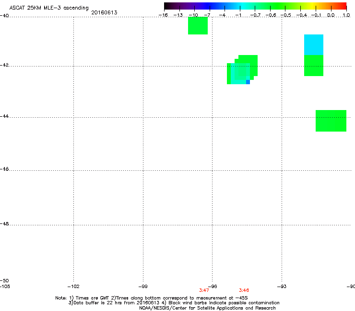Click the color bar label -0.7
This screenshot has height=311, width=355.
pyautogui.click(x=255, y=15)
